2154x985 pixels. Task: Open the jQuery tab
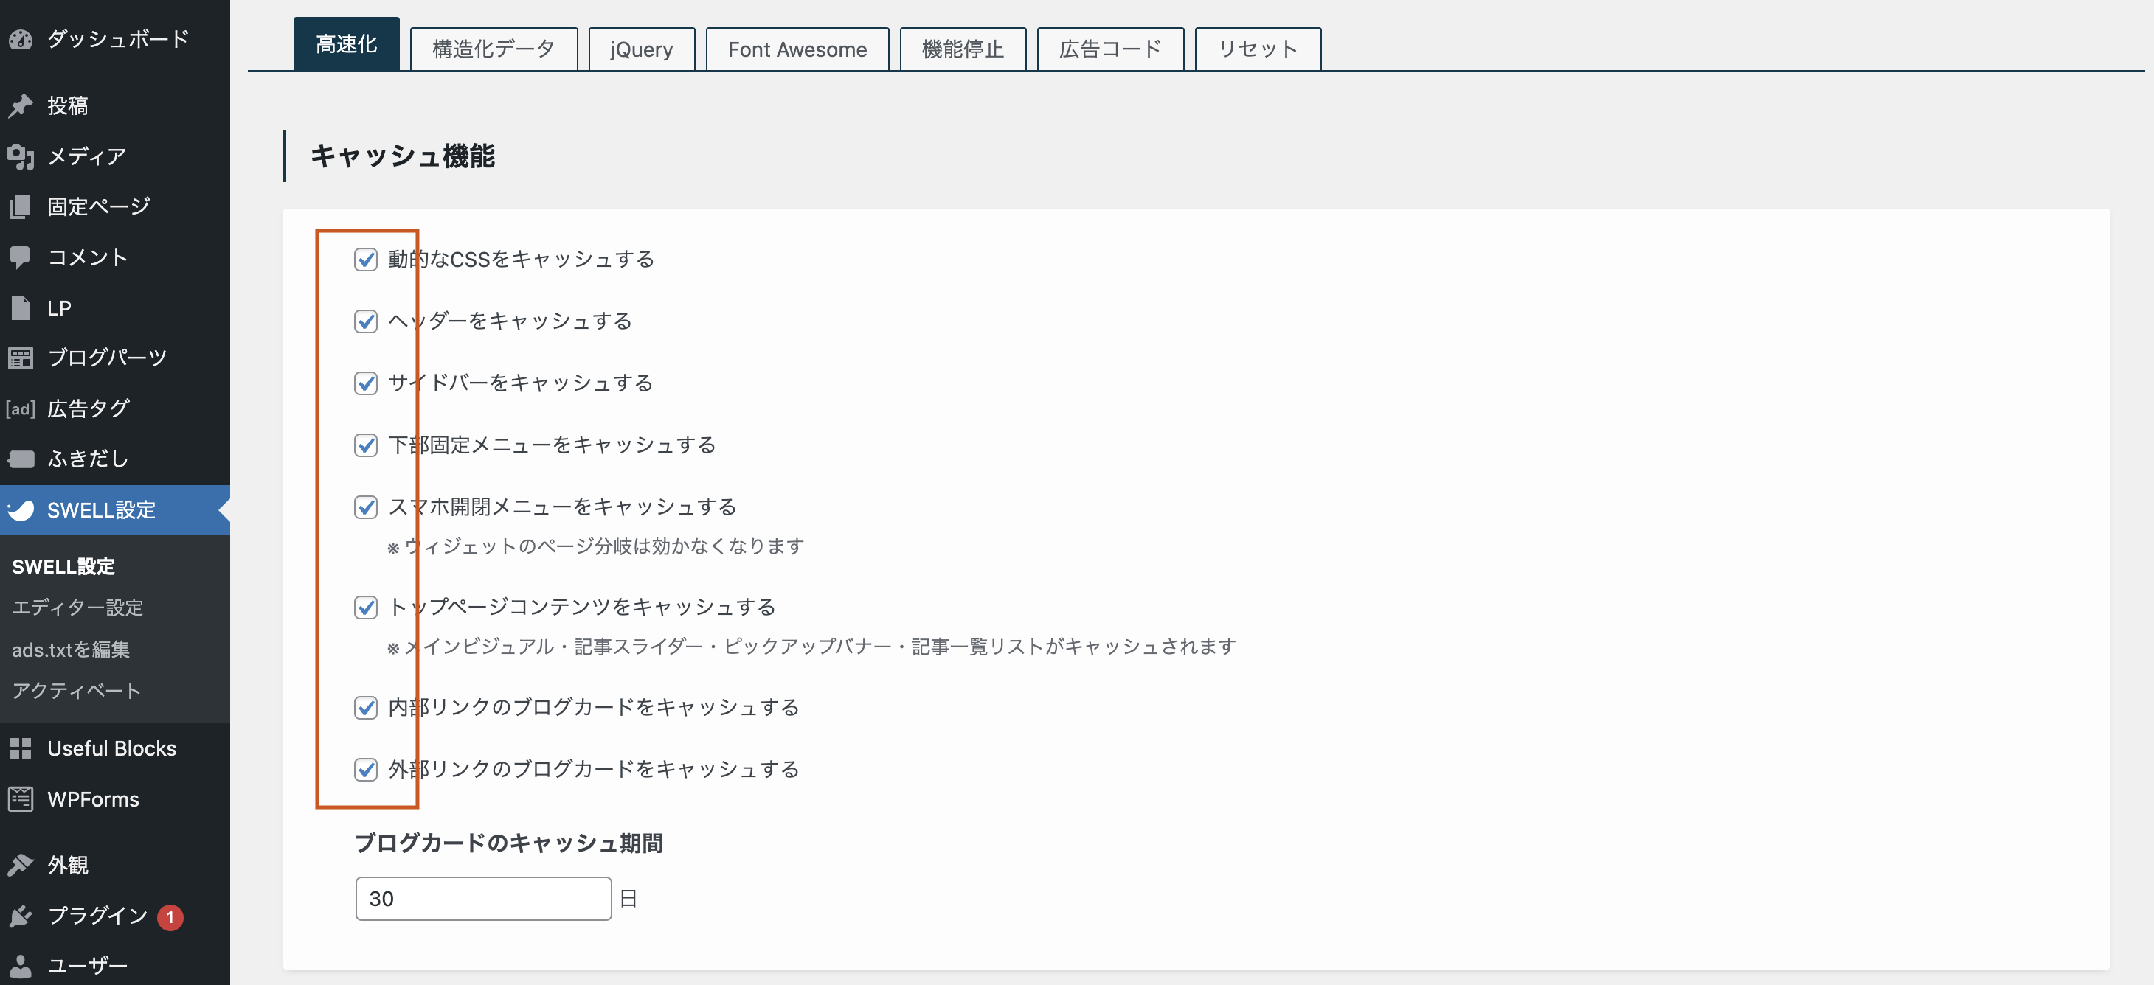coord(641,49)
